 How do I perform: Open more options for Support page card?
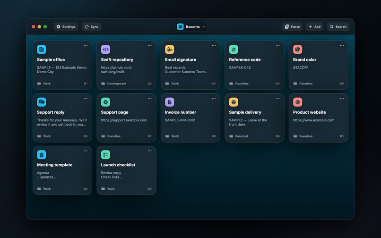150,98
